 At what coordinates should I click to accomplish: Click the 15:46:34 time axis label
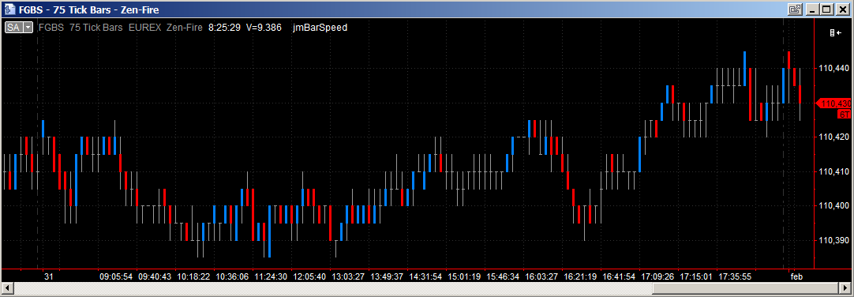point(503,276)
